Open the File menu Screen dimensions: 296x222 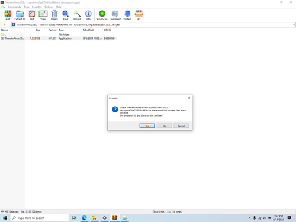point(4,7)
